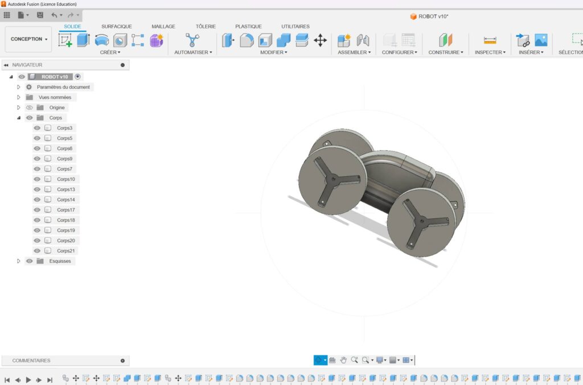Select the Move/Copy tool

(320, 40)
